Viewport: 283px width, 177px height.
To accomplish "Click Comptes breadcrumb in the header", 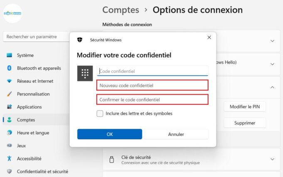I will point(121,10).
